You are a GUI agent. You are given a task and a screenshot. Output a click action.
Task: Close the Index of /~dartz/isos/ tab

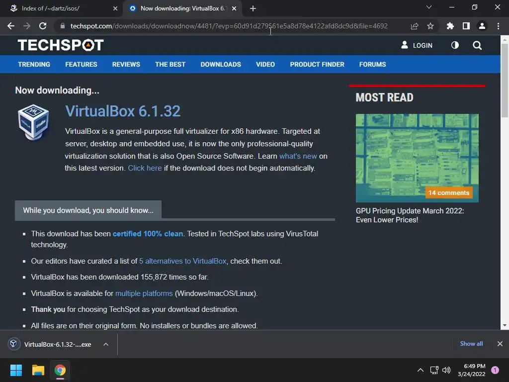tap(115, 8)
